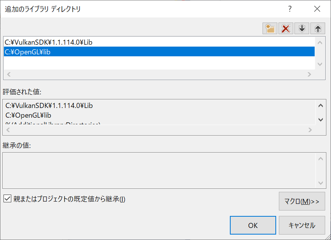Click the right scroll arrow in the 評価された値 box
The height and width of the screenshot is (240, 331).
tap(310, 130)
